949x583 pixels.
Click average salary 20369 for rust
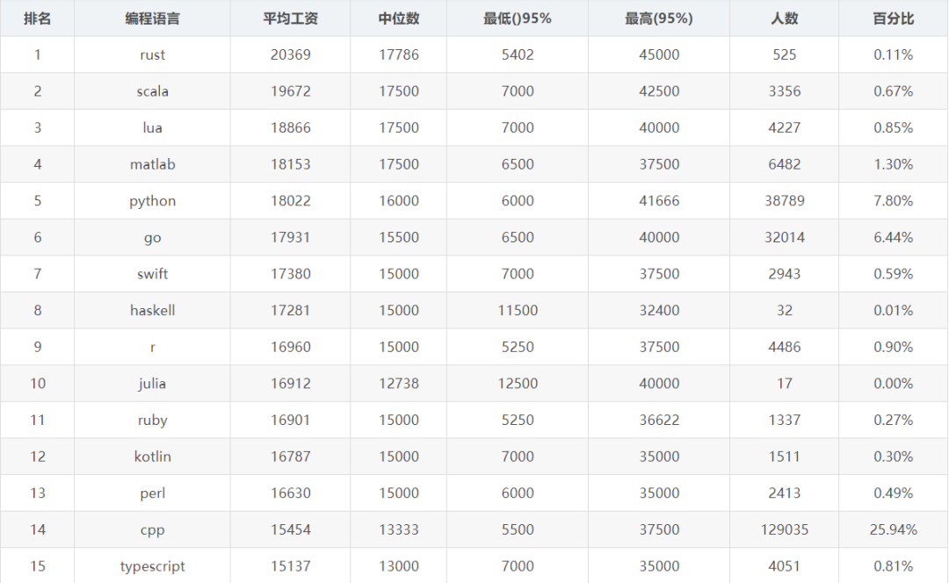[291, 54]
